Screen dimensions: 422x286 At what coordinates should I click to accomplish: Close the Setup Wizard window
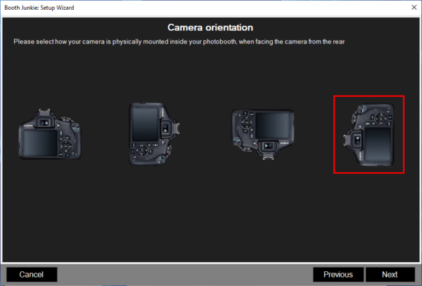tap(411, 6)
